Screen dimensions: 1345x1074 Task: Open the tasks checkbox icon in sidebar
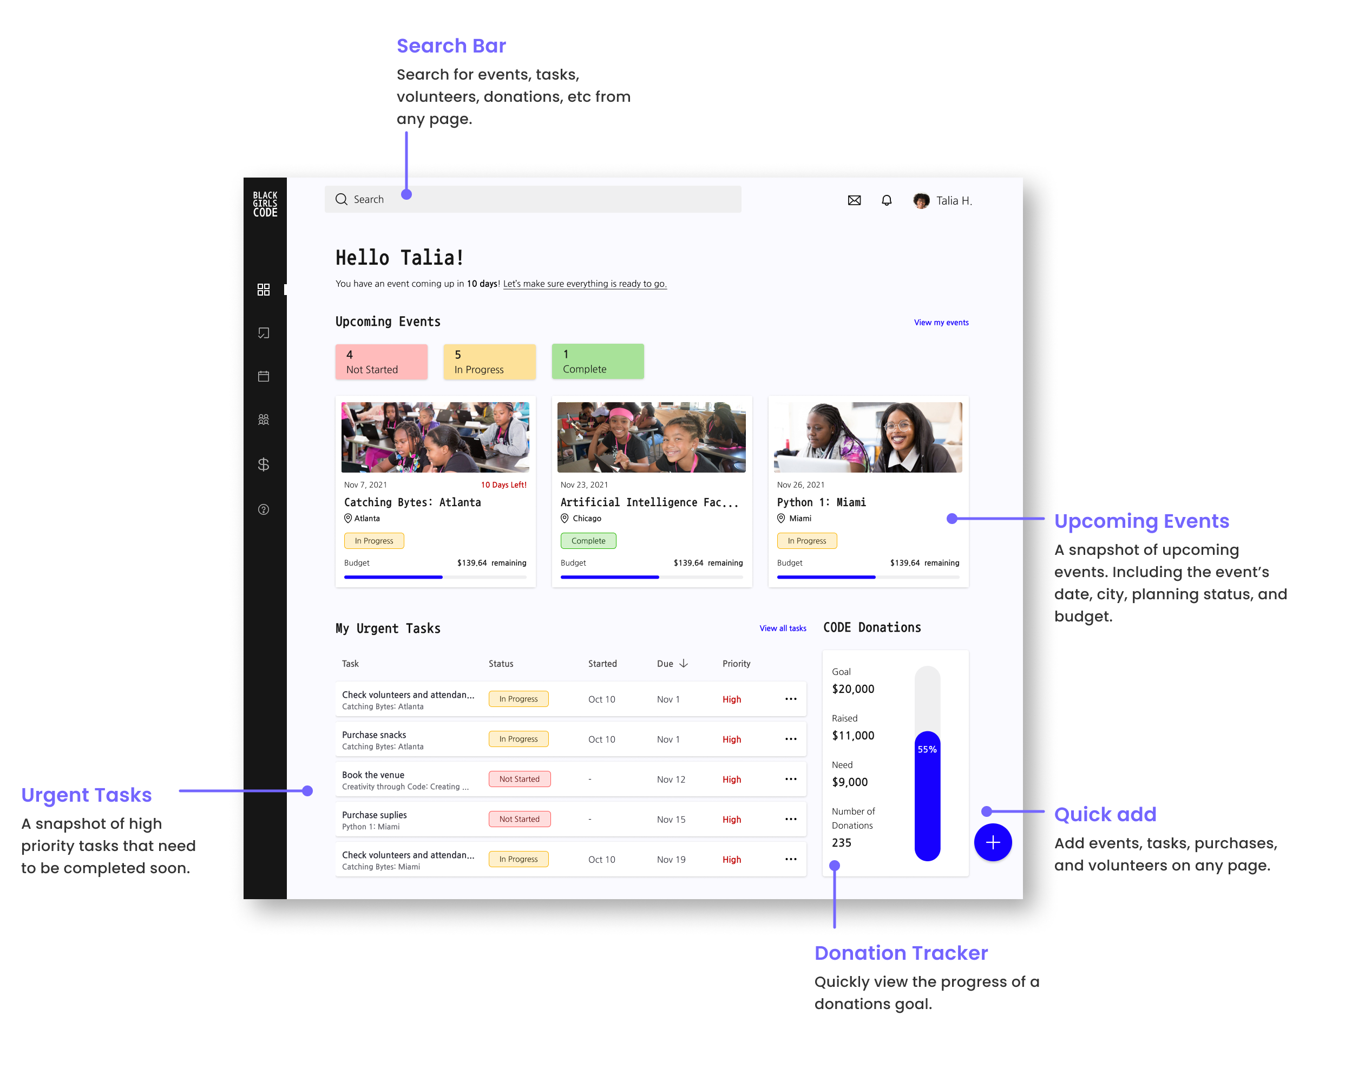263,333
